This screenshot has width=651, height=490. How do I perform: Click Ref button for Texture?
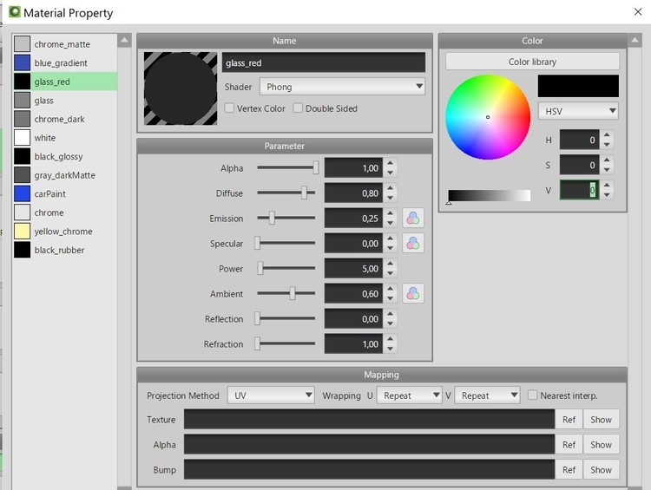point(569,419)
